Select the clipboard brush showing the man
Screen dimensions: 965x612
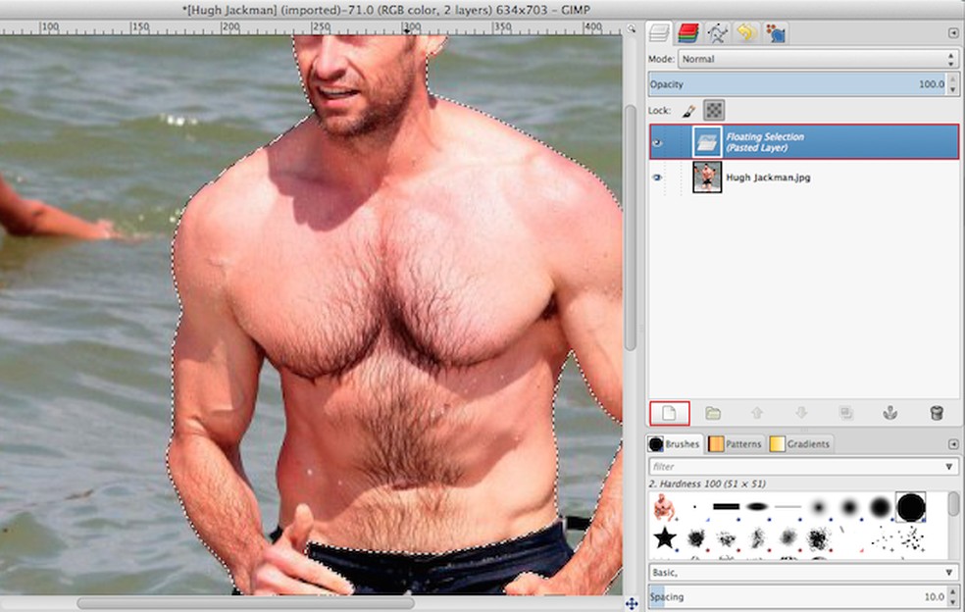point(664,508)
